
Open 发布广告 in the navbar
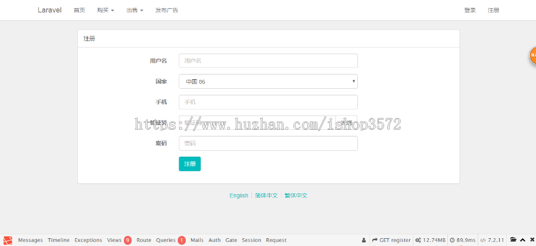tap(167, 10)
